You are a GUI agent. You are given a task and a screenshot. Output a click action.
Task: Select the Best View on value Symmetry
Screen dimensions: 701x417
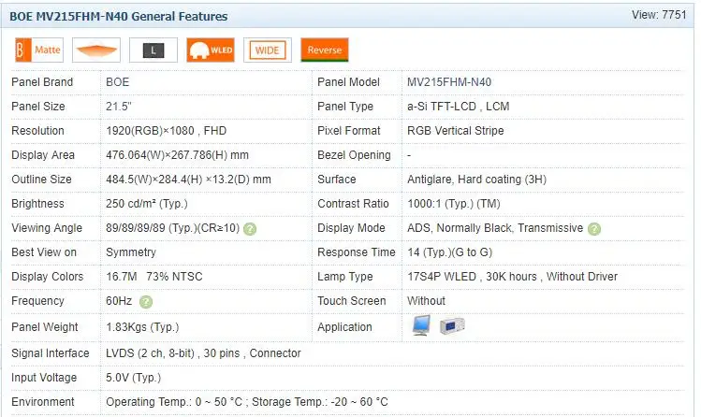click(131, 252)
